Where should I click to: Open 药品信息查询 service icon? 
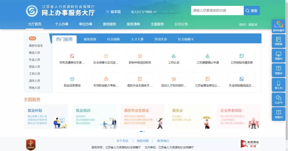72,79
